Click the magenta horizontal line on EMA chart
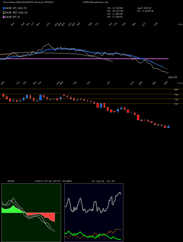 [84, 59]
